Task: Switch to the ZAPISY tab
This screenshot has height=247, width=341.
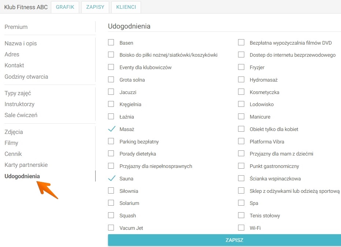Action: click(x=95, y=7)
